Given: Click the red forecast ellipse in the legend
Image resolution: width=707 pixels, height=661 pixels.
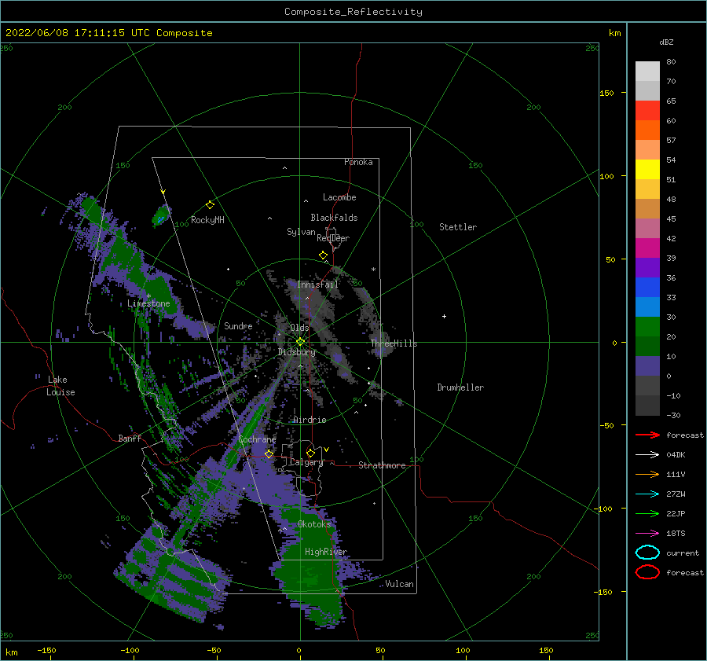Looking at the screenshot, I should point(647,572).
